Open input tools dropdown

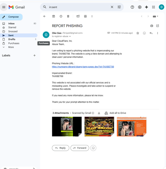coord(155,17)
